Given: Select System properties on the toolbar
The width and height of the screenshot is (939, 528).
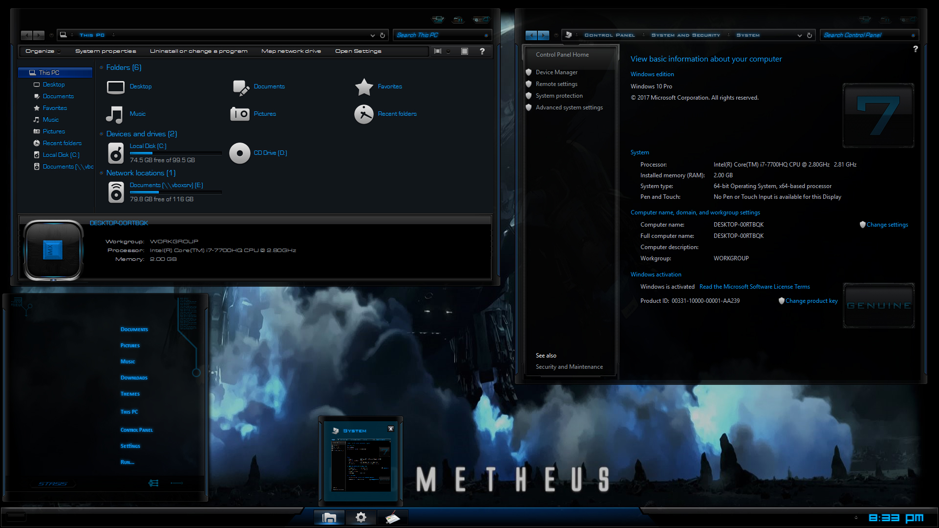Looking at the screenshot, I should [x=106, y=51].
